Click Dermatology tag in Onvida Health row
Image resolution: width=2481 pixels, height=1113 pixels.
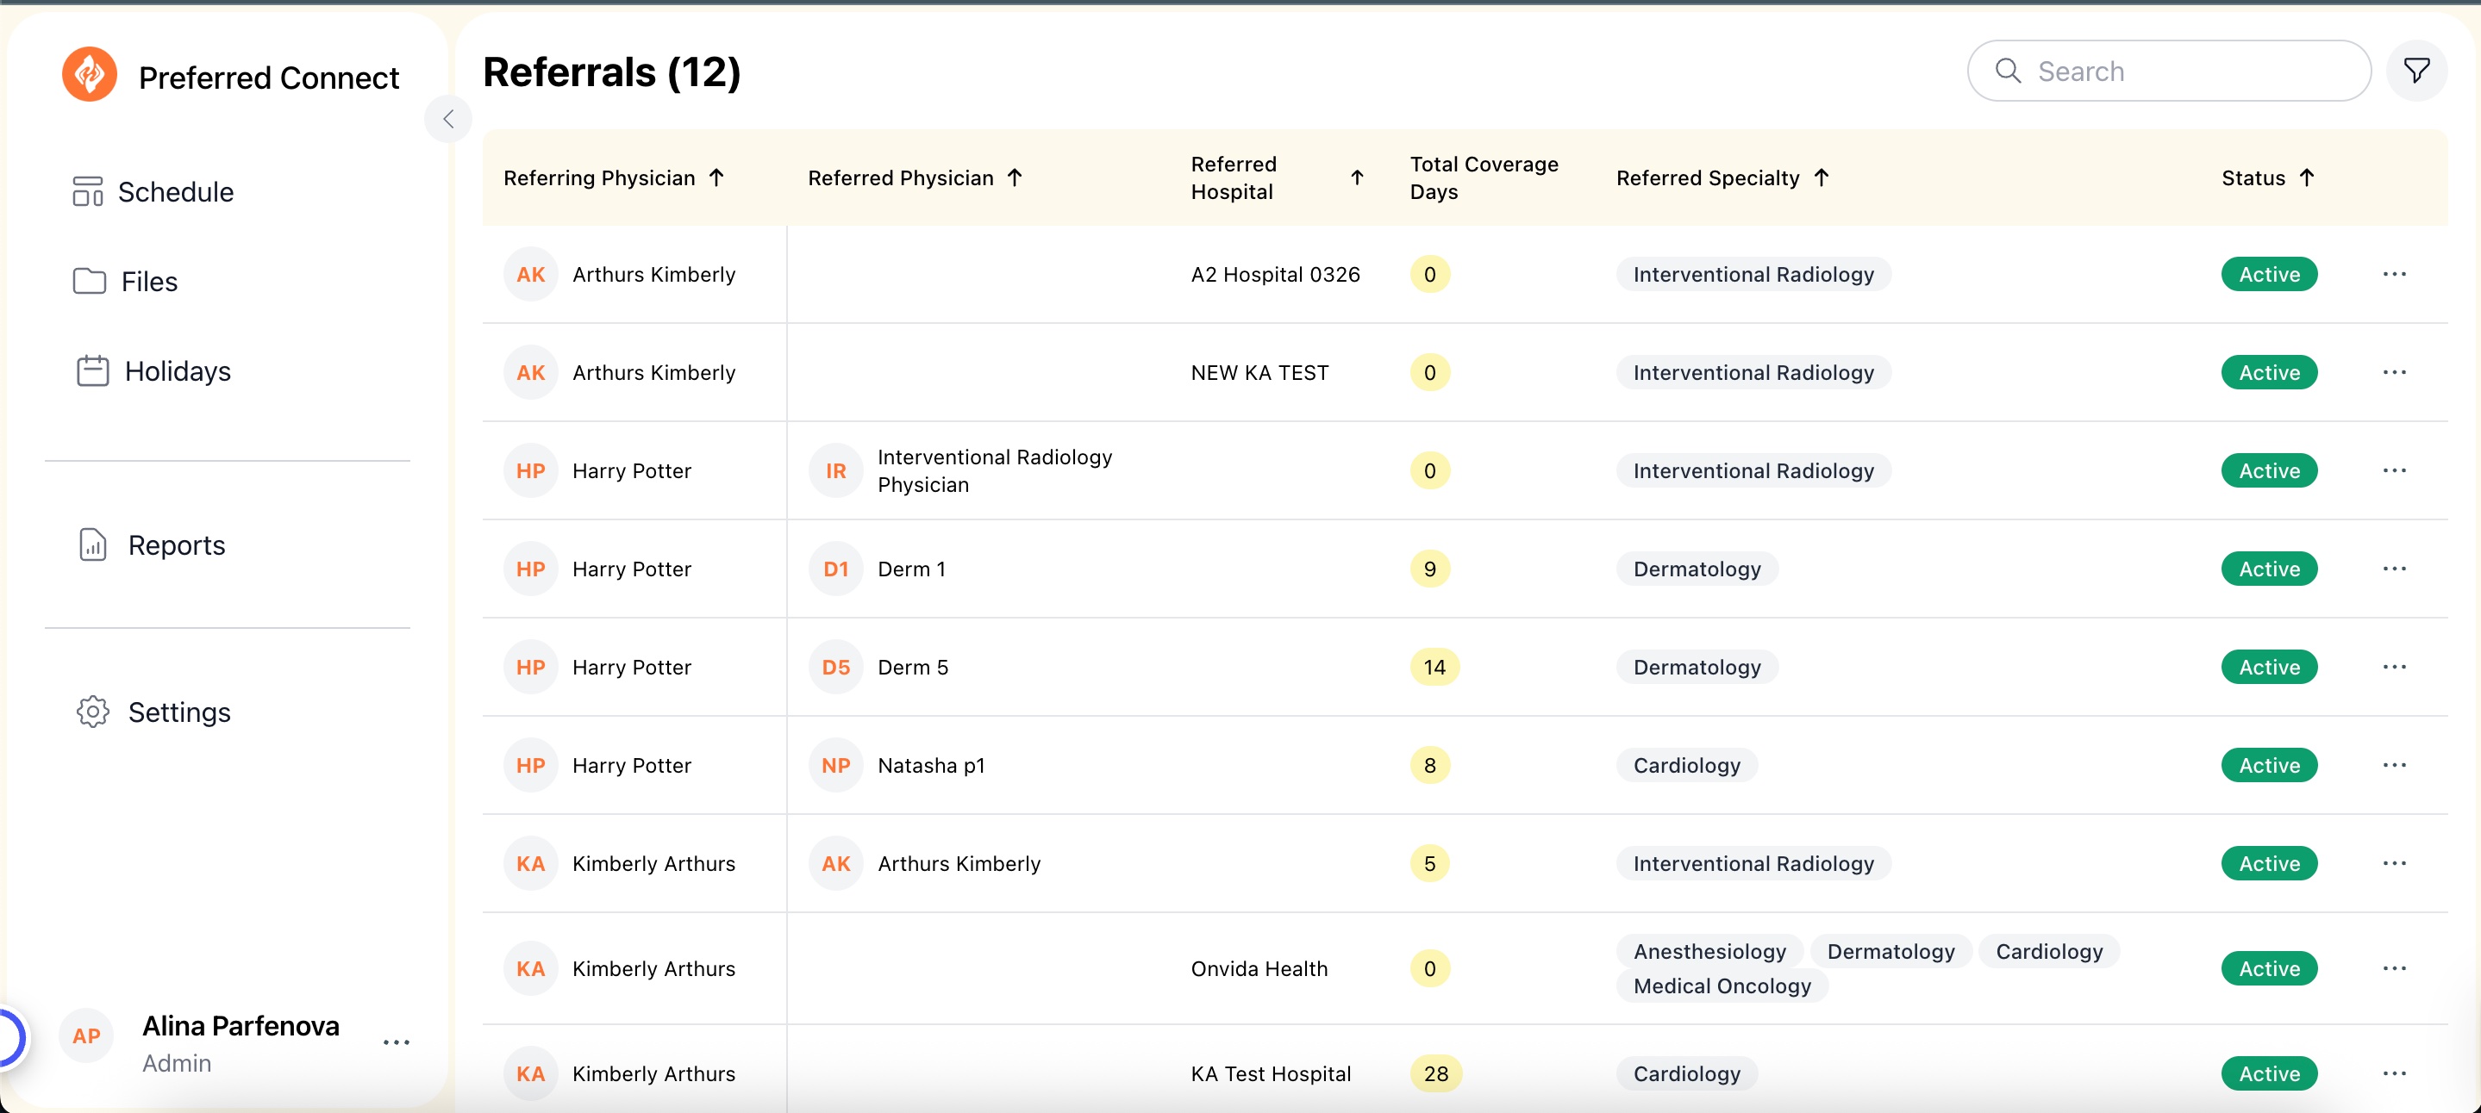point(1890,951)
